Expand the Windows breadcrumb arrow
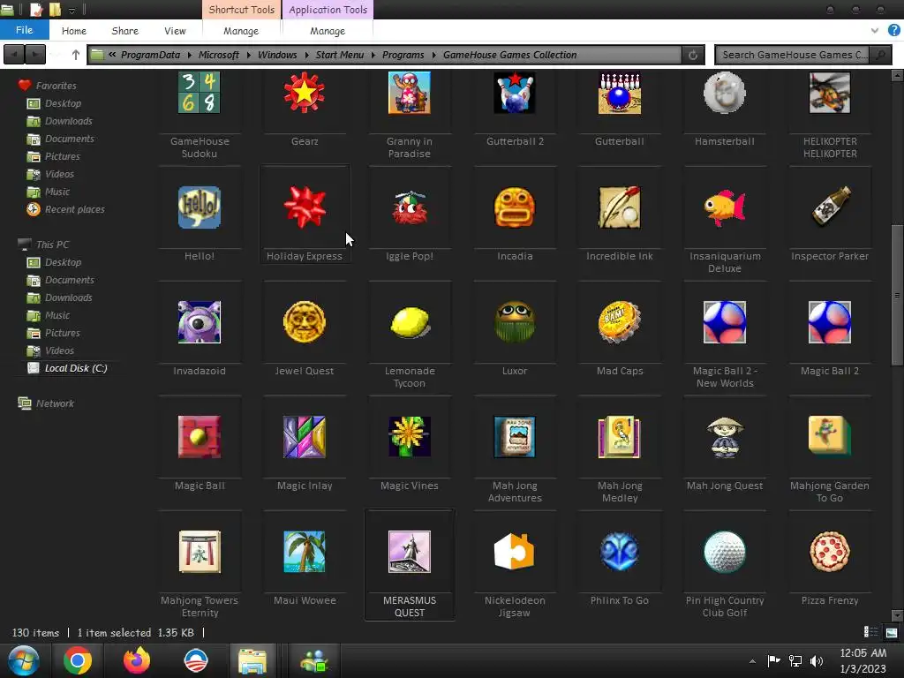The width and height of the screenshot is (904, 678). tap(306, 55)
